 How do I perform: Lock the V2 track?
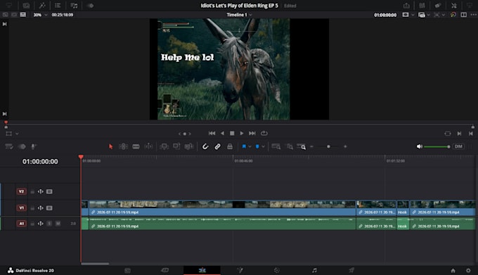coord(32,192)
